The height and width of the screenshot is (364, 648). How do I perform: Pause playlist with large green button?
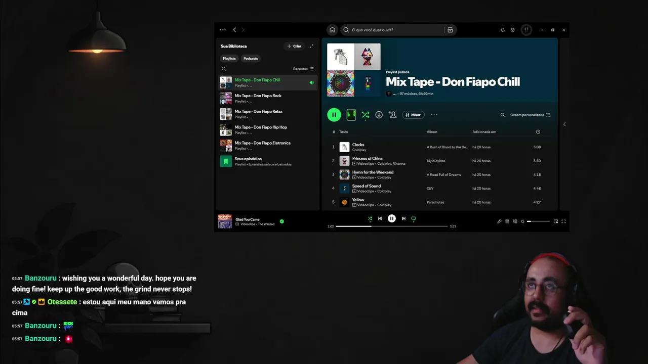click(x=334, y=115)
